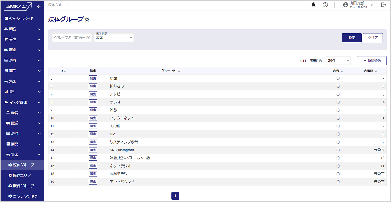This screenshot has height=202, width=391.
Task: Click the 検索 button
Action: (x=352, y=38)
